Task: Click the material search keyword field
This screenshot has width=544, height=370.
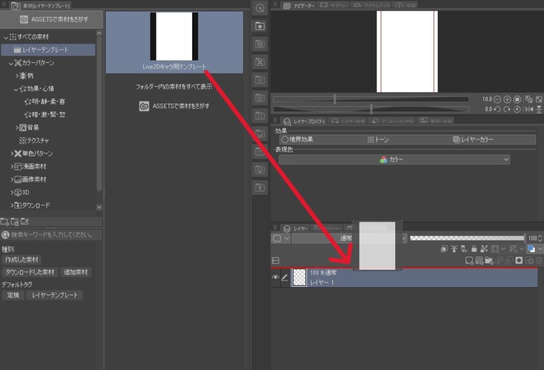Action: click(x=51, y=235)
